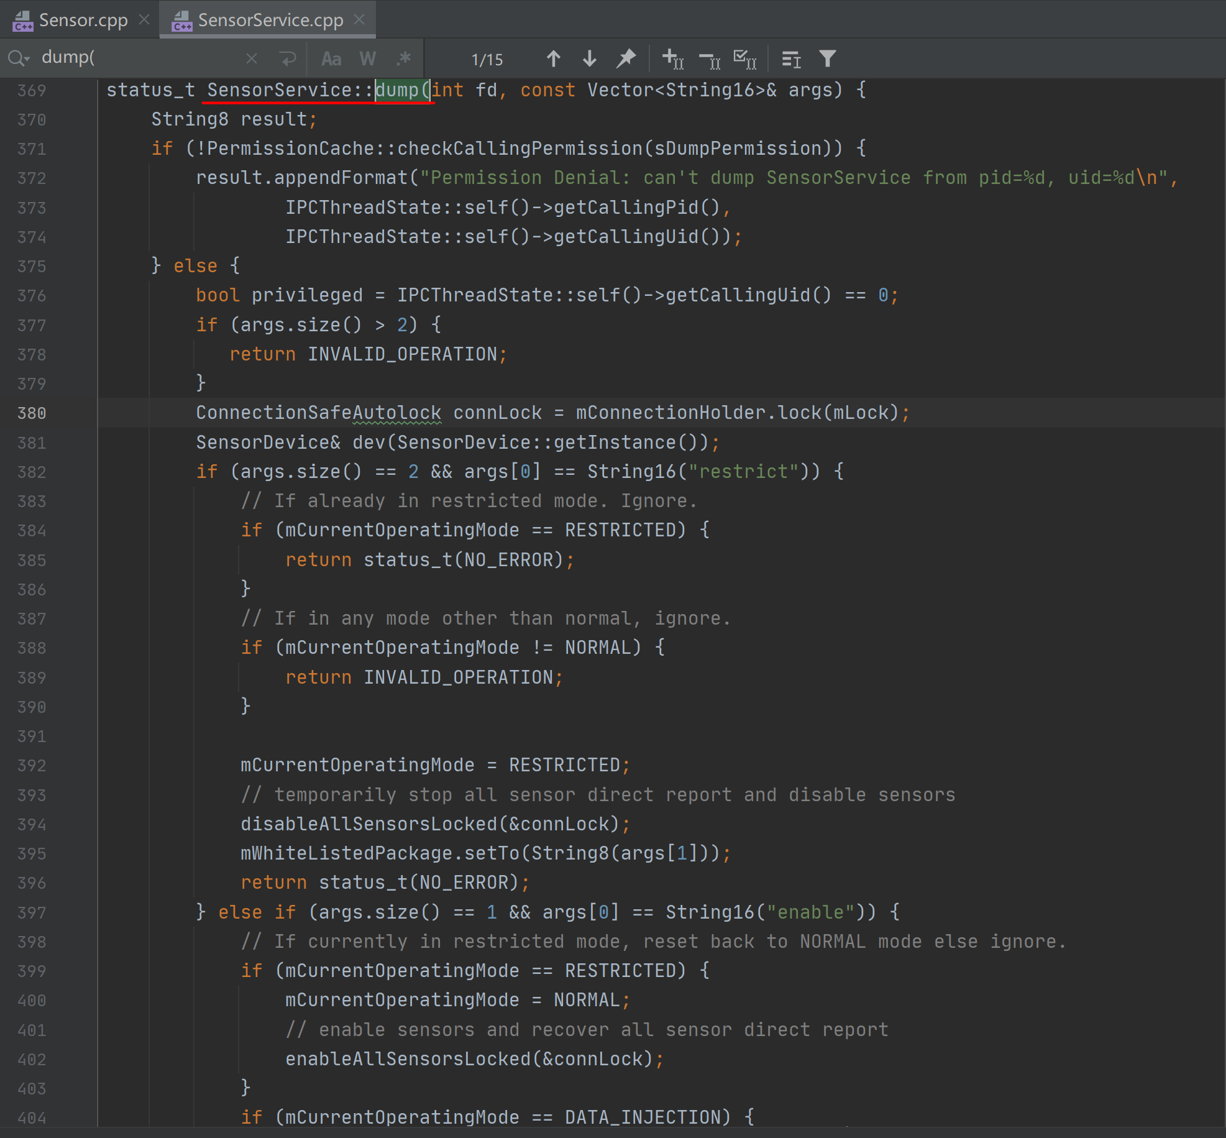Click "enable" string on line 397
The image size is (1226, 1138).
pyautogui.click(x=811, y=912)
